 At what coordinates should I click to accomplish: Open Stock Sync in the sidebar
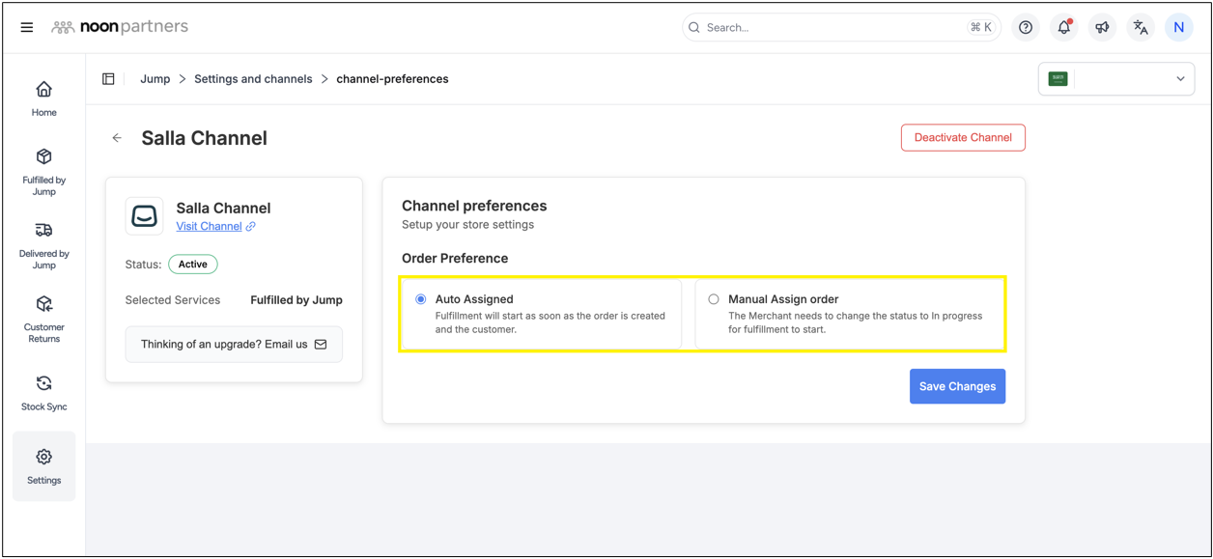click(43, 393)
